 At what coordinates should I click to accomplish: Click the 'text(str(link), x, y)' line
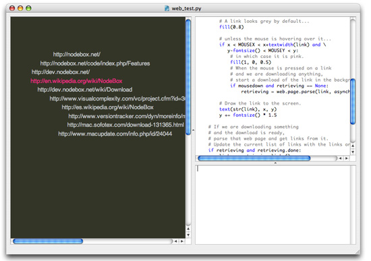(248, 109)
